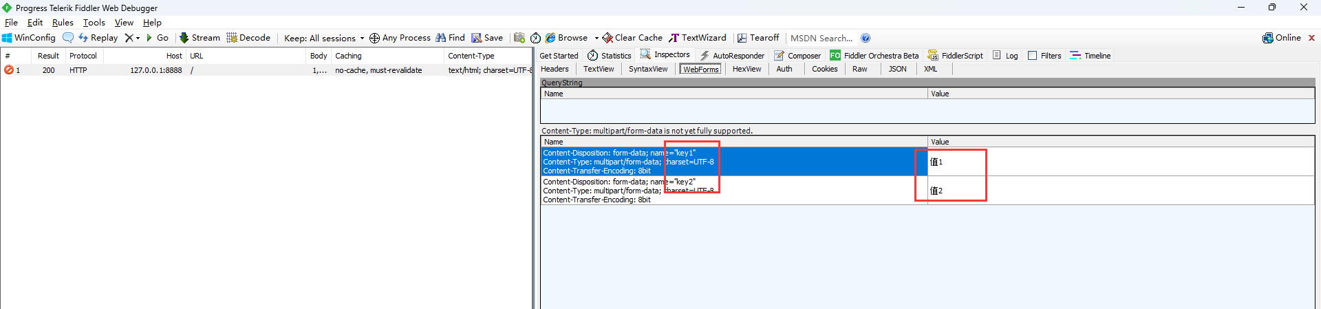Open the Timeline tab
The image size is (1321, 309).
tap(1091, 56)
